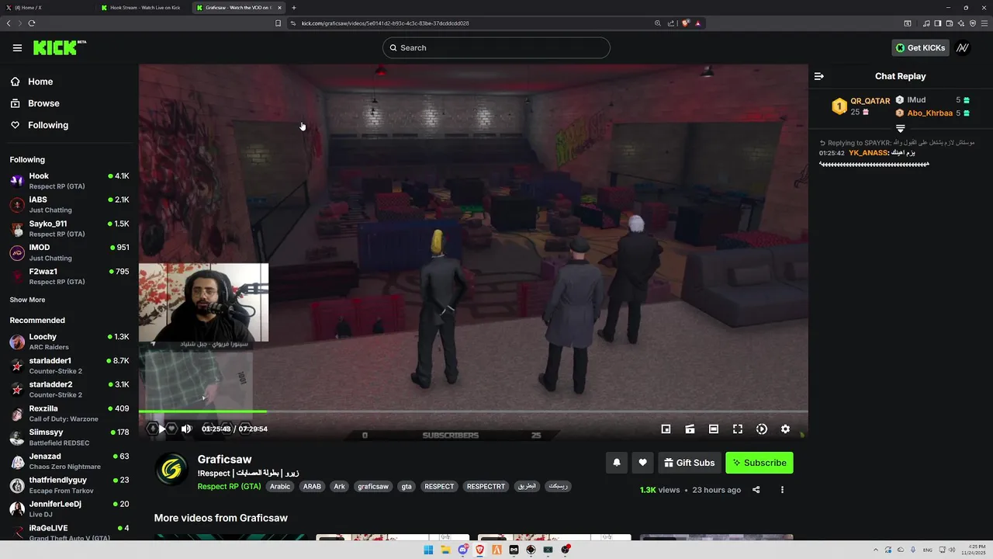Screen dimensions: 993x559
Task: Go to Home in sidebar
Action: pos(31,82)
